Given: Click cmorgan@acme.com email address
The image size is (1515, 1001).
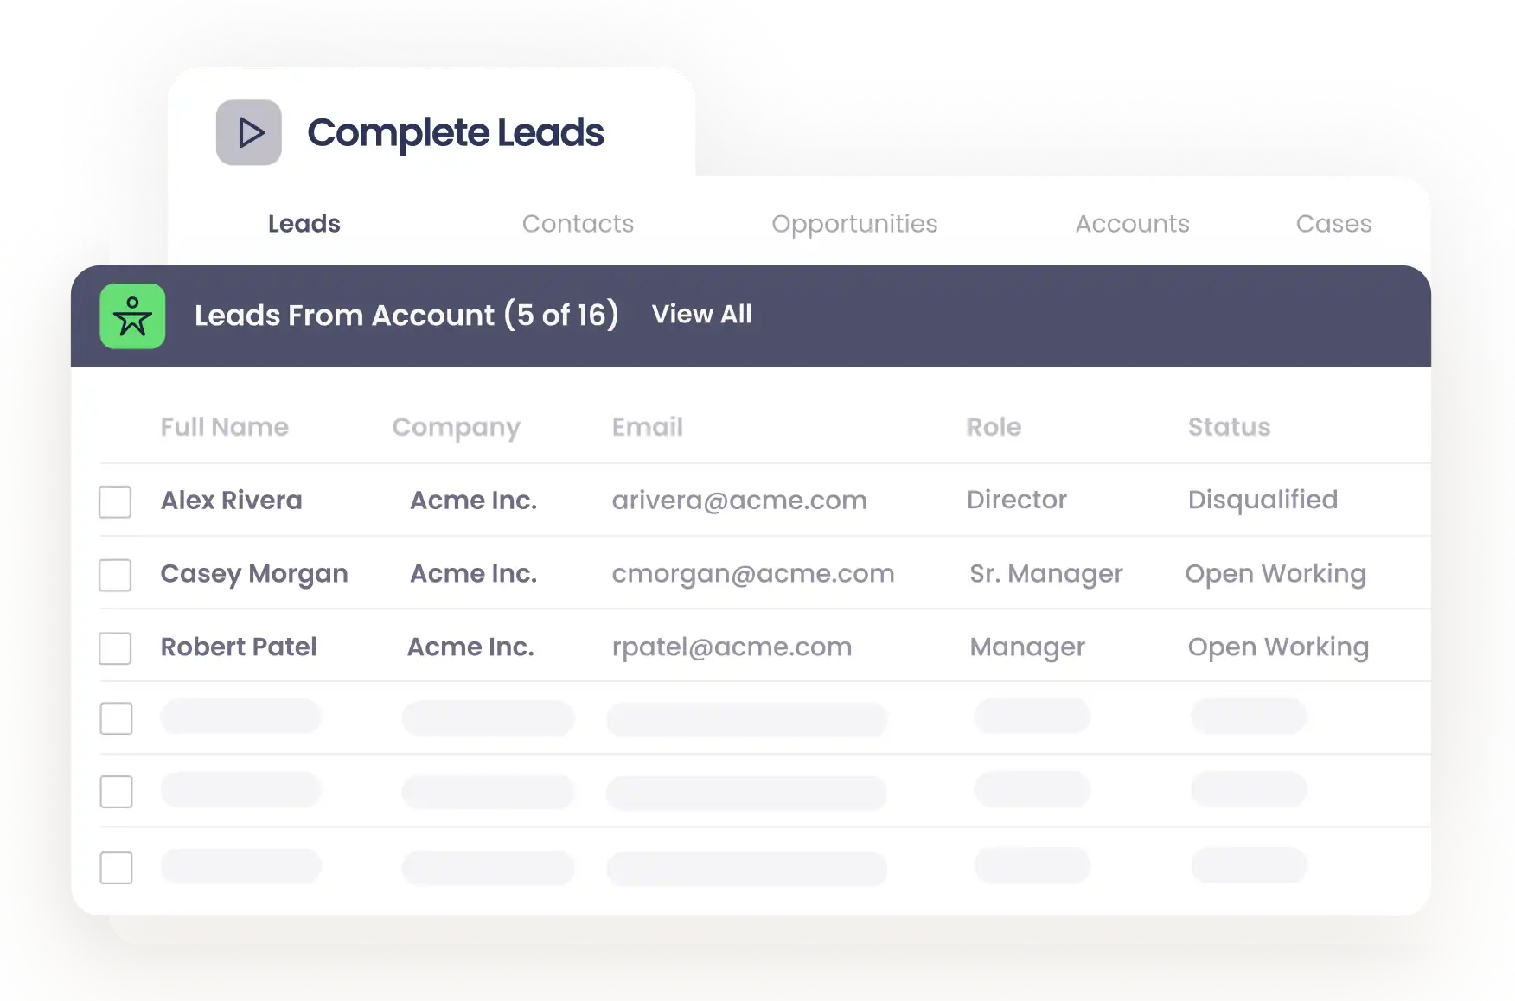Looking at the screenshot, I should [752, 574].
